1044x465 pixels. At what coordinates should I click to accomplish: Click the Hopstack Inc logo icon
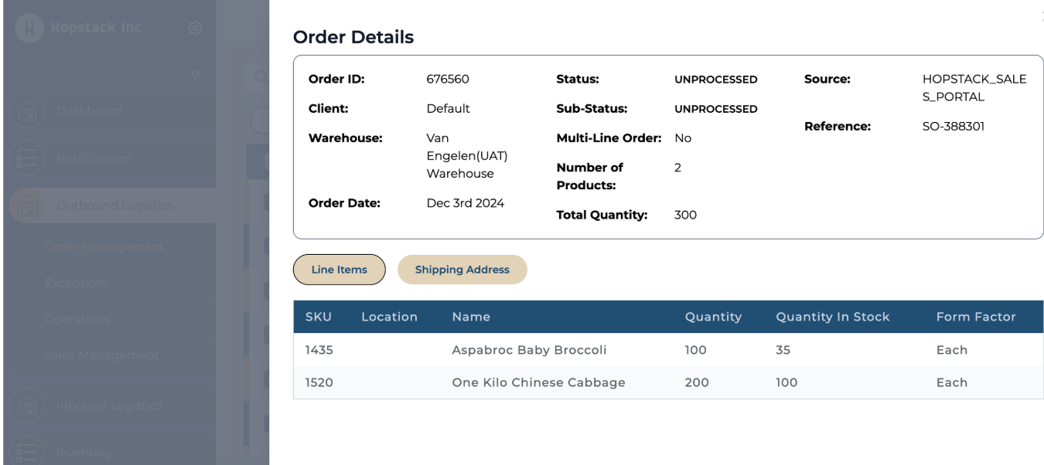[x=29, y=29]
